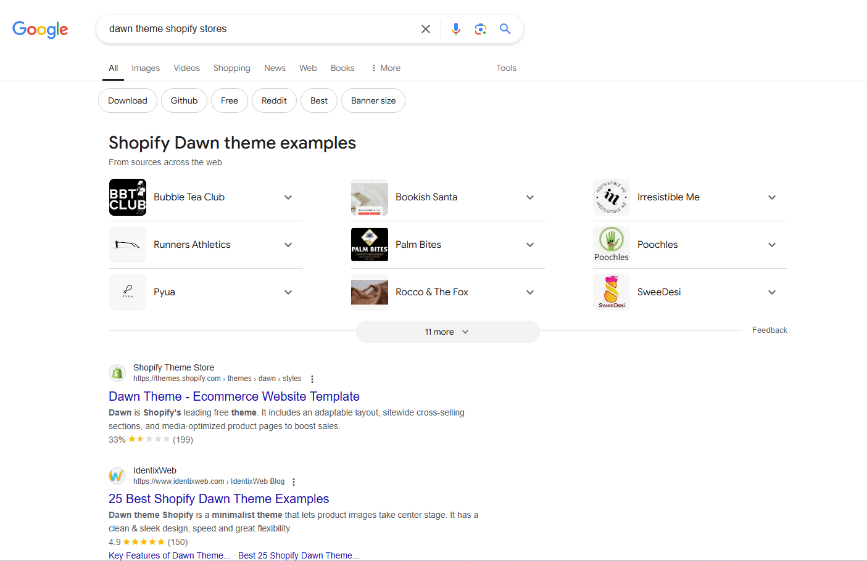Screen dimensions: 867x561
Task: Expand Rocco & The Fox chevron
Action: coord(530,292)
